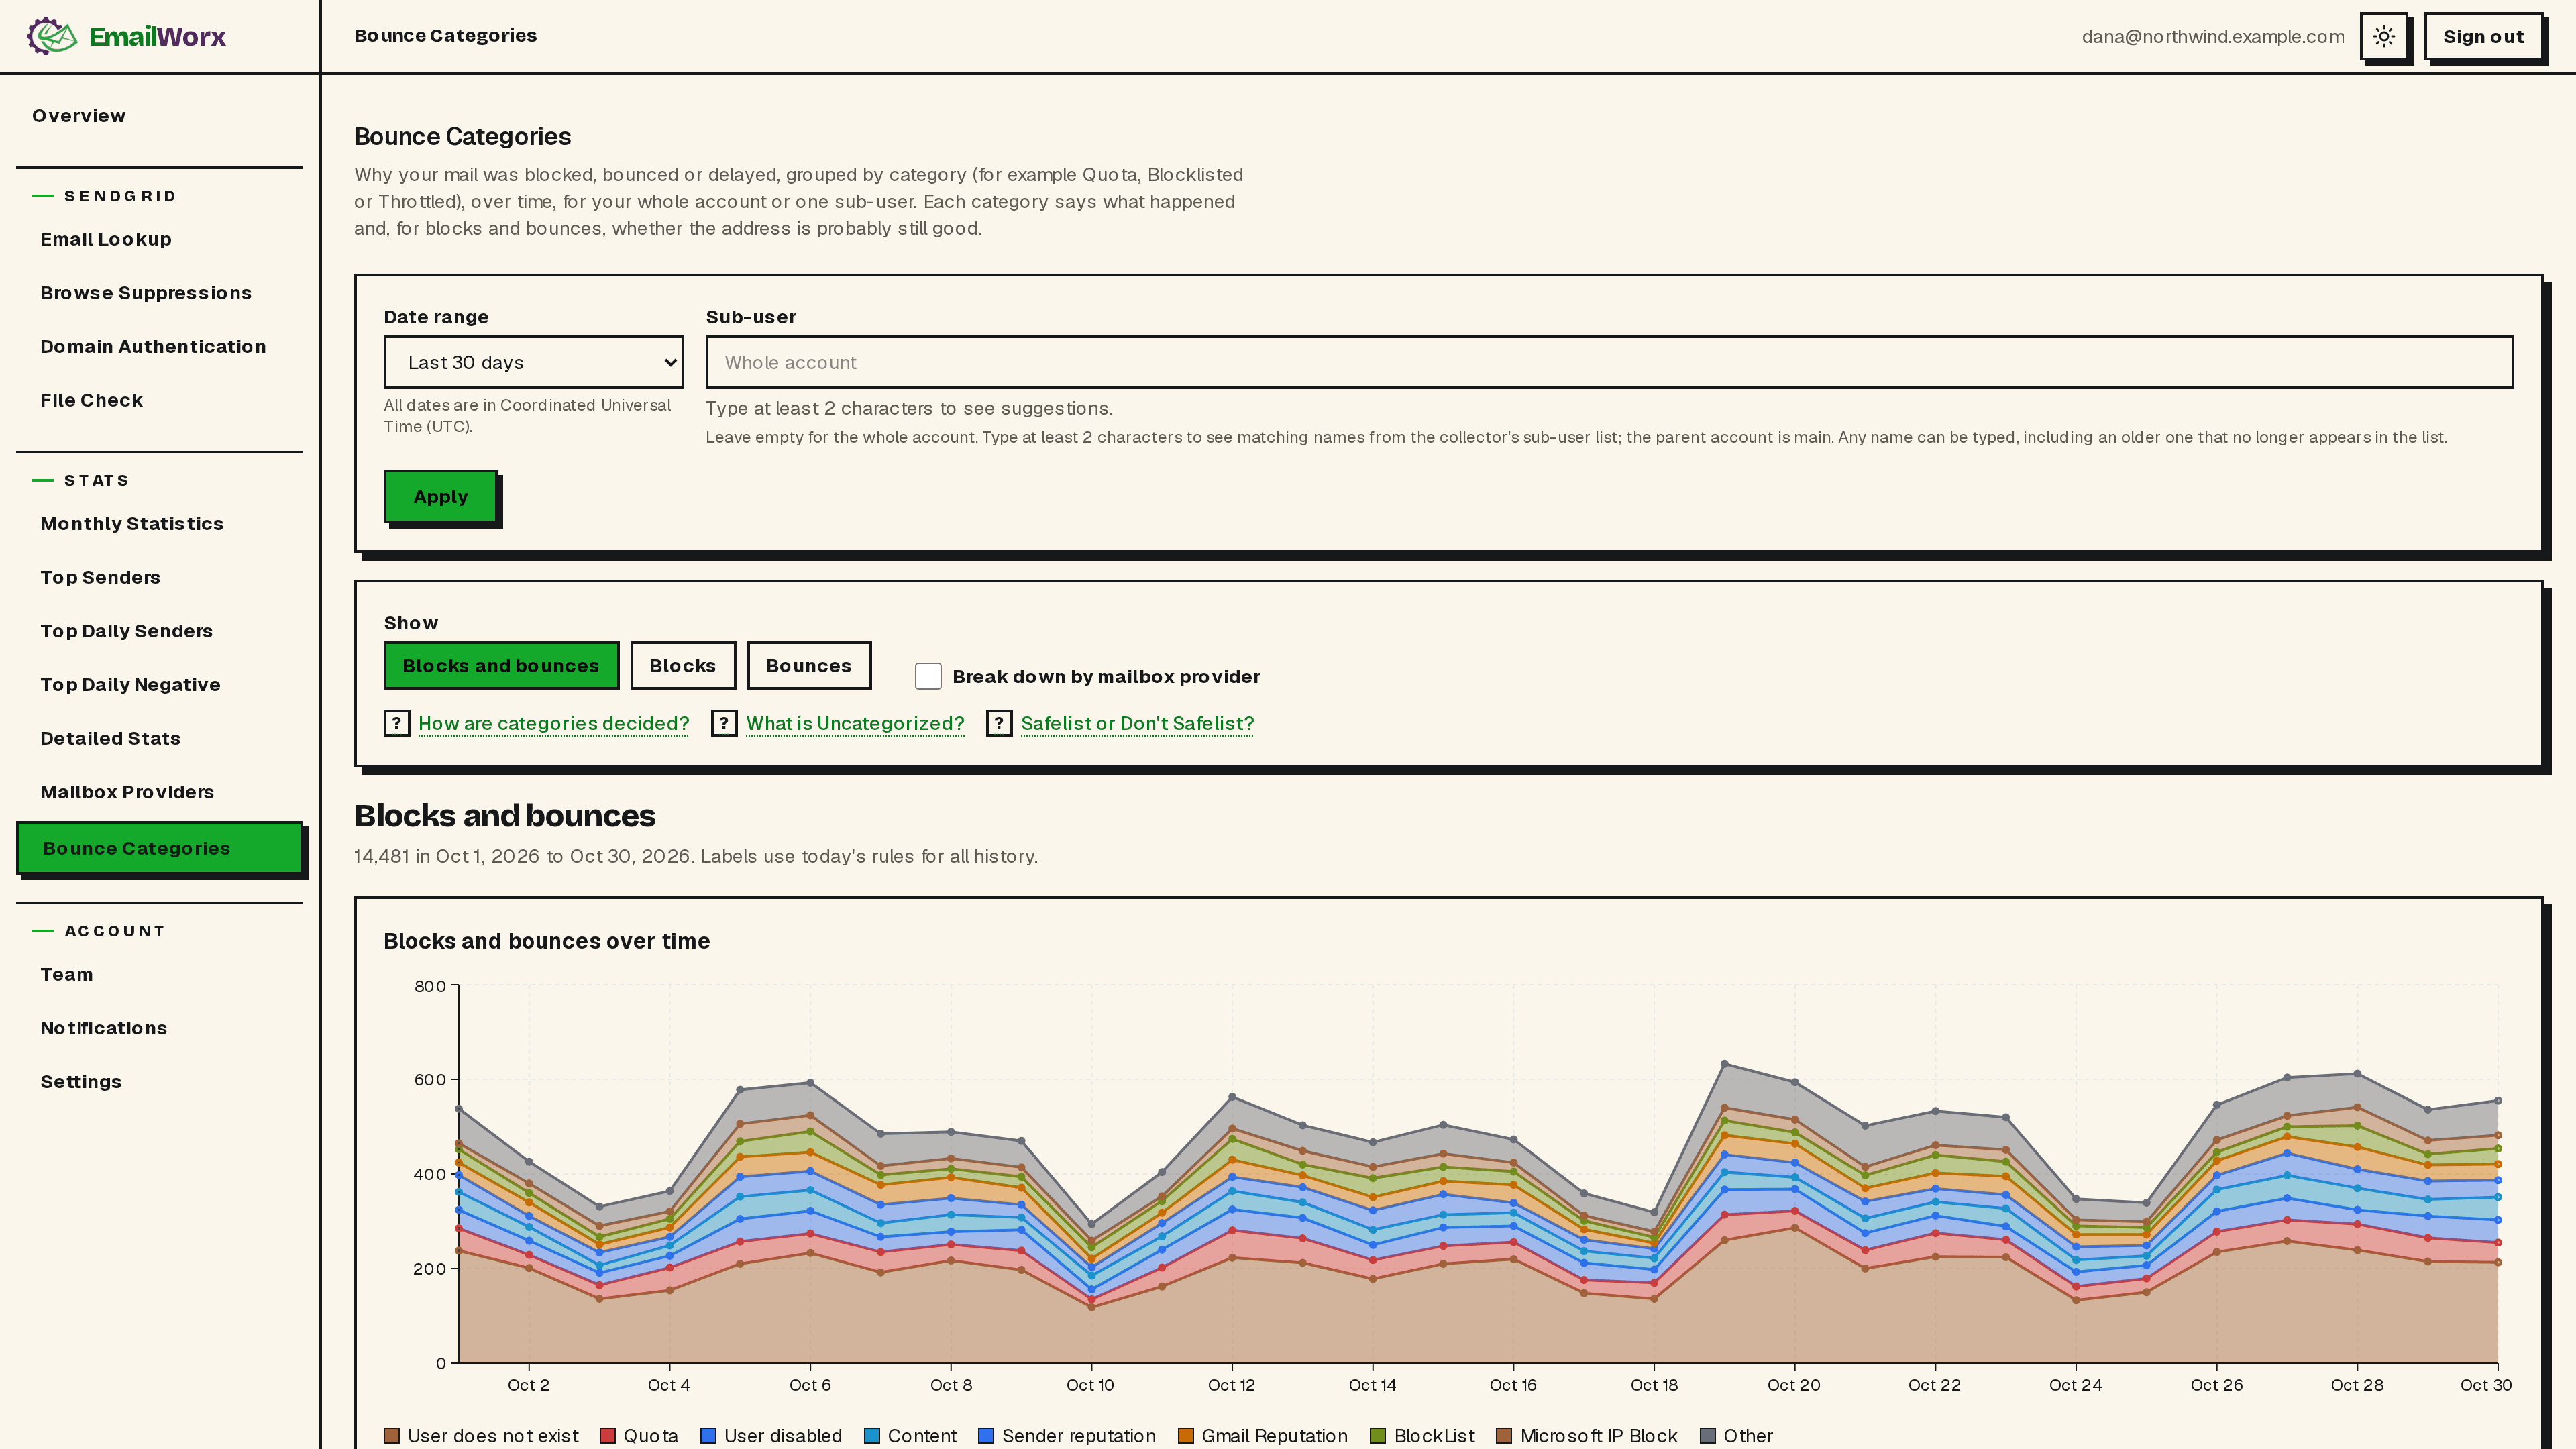Viewport: 2576px width, 1449px height.
Task: Click the Sub-user Whole account input field
Action: tap(1609, 362)
